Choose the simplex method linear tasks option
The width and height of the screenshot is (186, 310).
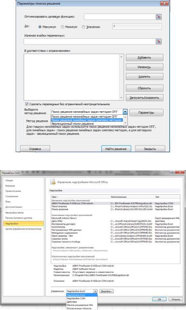(87, 120)
